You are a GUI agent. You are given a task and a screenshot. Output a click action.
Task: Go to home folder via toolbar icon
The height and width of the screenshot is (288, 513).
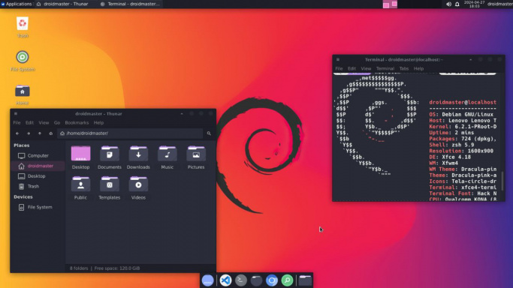click(x=51, y=133)
